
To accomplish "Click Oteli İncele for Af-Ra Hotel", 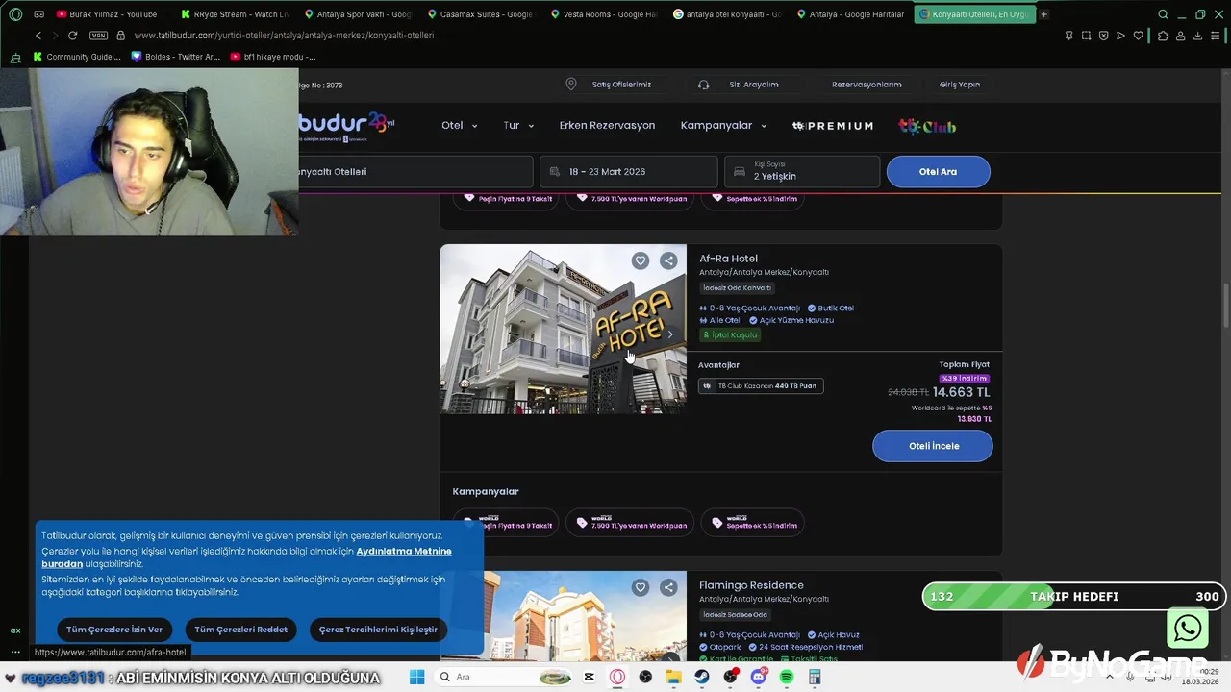I will tap(933, 446).
